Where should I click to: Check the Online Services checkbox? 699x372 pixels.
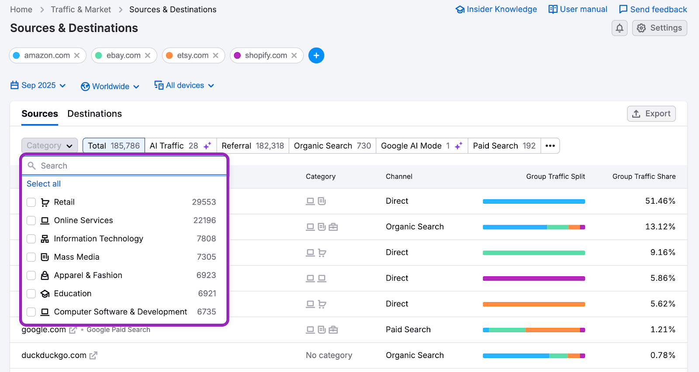pyautogui.click(x=31, y=221)
